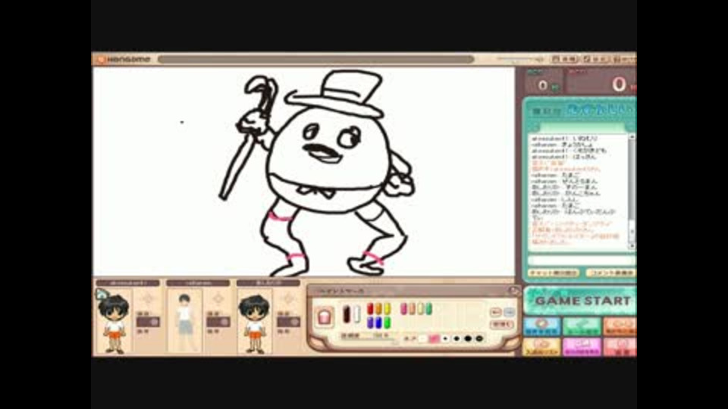Choose the pale green pen color
This screenshot has height=409, width=728.
[x=428, y=309]
